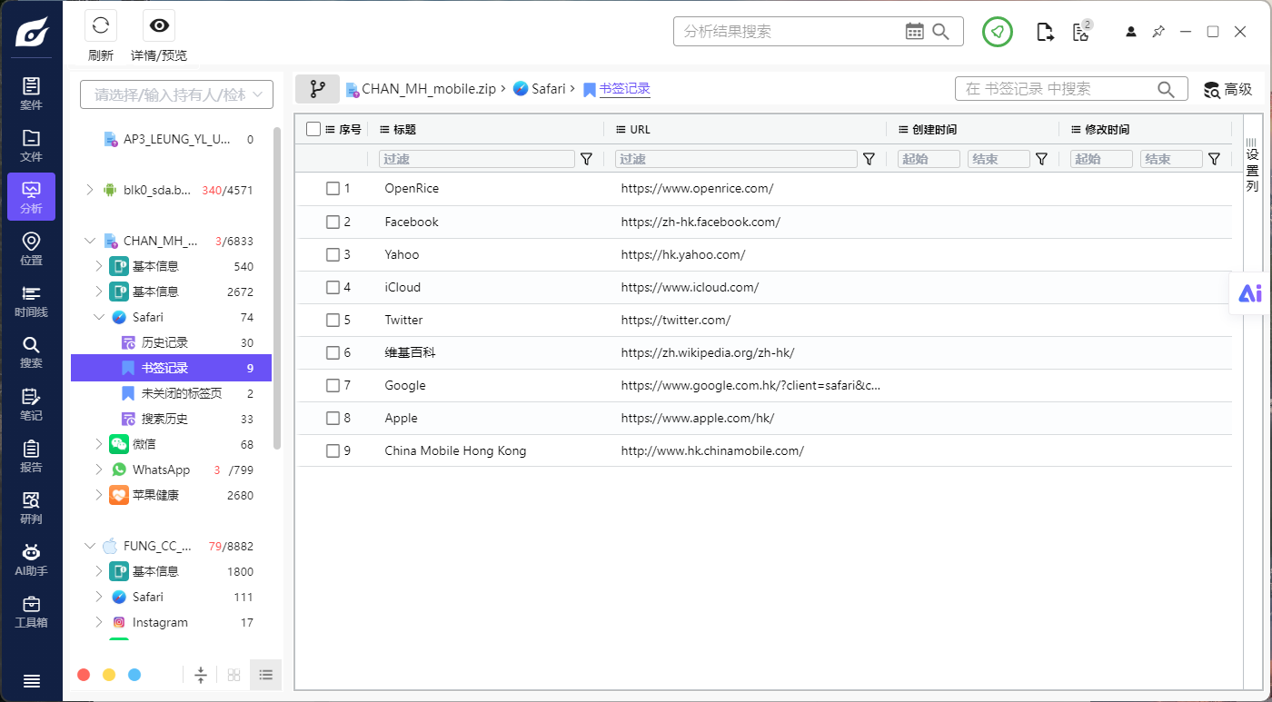Check the Google row checkbox
Screen dimensions: 1272x702
(333, 385)
